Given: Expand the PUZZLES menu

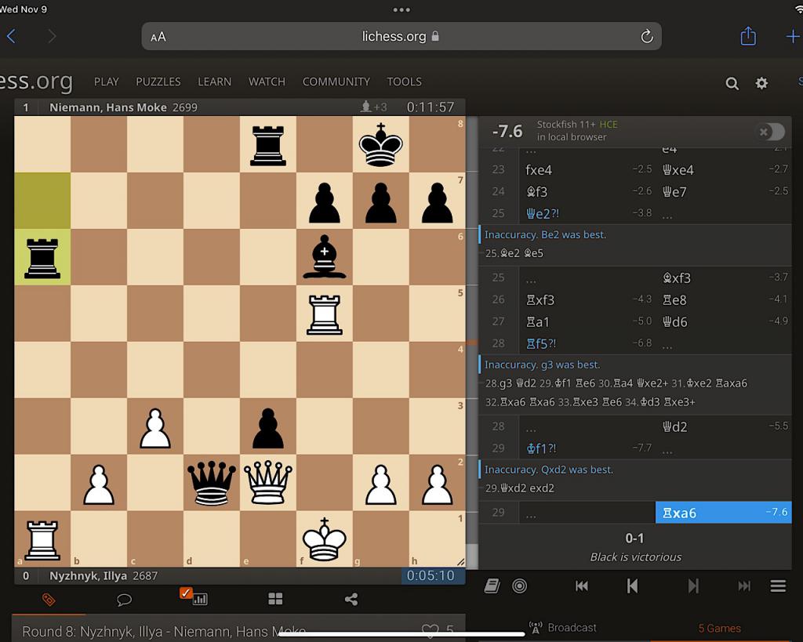Looking at the screenshot, I should (x=158, y=82).
